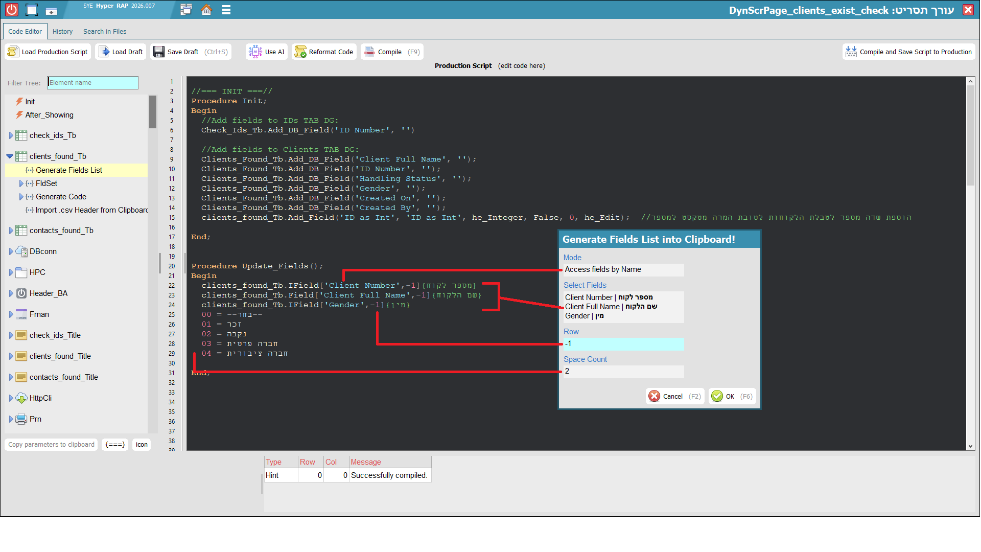Switch to the Code Editor tab
The image size is (981, 552).
tap(25, 31)
